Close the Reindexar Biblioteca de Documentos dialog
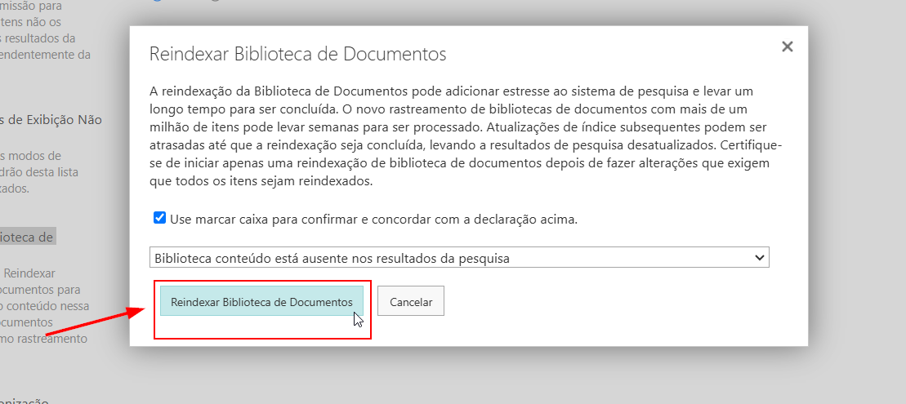Image resolution: width=906 pixels, height=404 pixels. pyautogui.click(x=787, y=47)
